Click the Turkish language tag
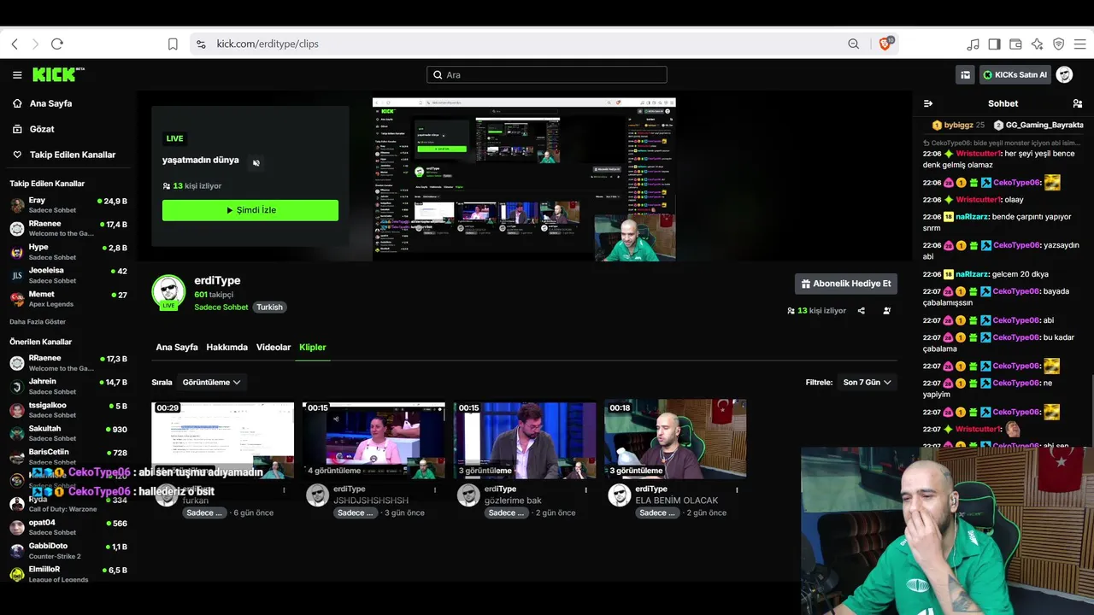The image size is (1094, 615). click(x=269, y=307)
